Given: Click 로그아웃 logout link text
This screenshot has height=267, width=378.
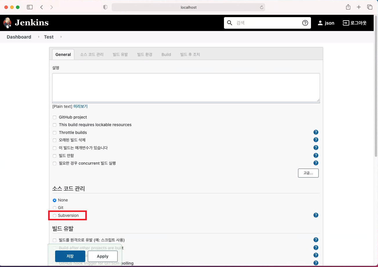Looking at the screenshot, I should (359, 23).
